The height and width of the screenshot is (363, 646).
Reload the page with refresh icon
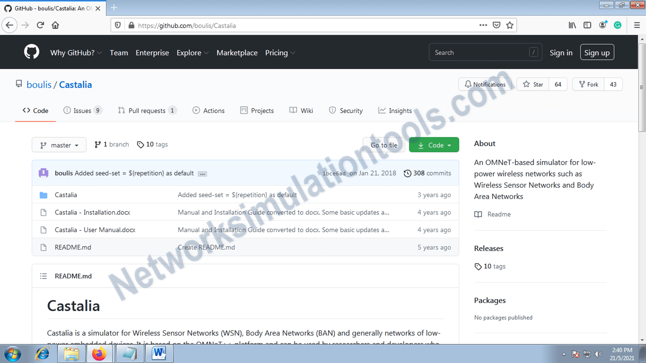[x=40, y=25]
